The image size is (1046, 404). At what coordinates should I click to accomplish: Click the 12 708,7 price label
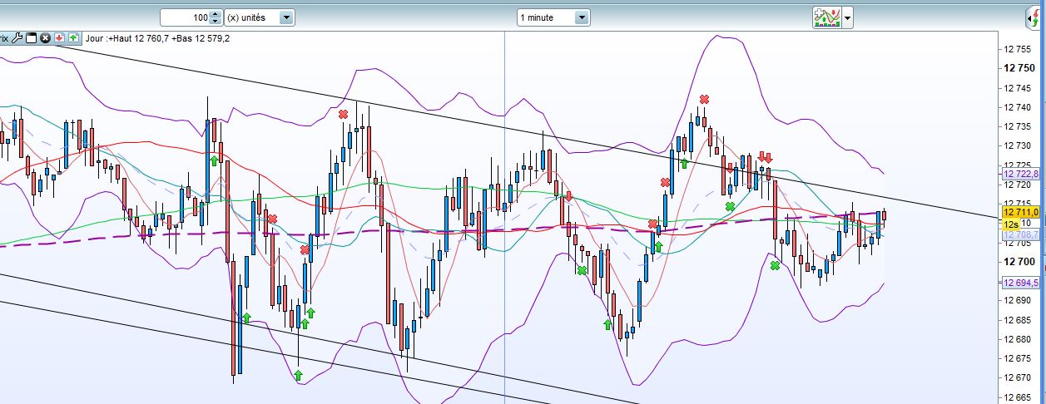click(1022, 235)
